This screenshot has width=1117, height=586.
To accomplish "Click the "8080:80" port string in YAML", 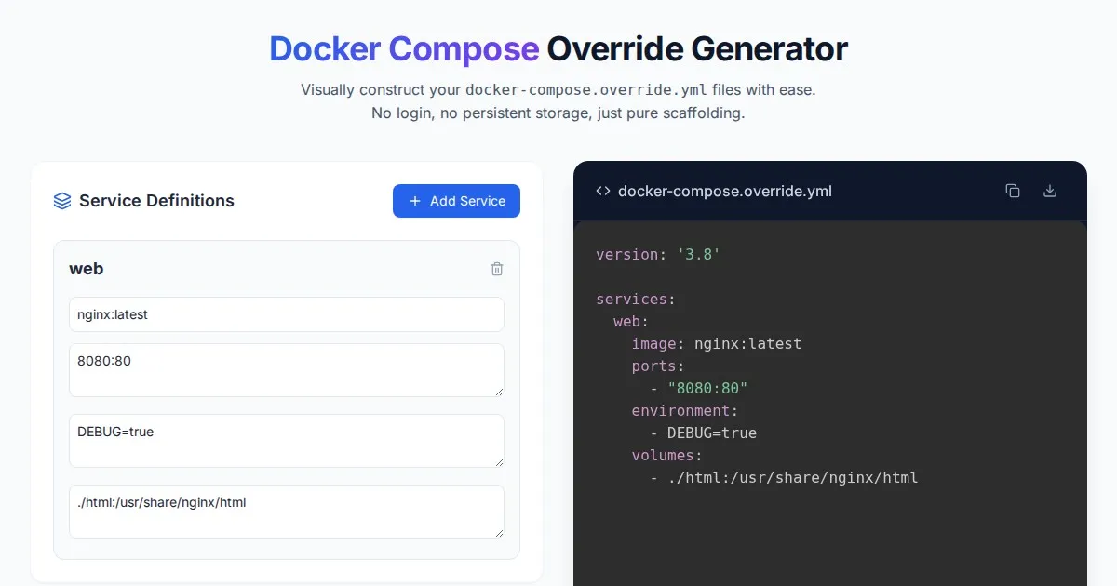I will pyautogui.click(x=707, y=388).
